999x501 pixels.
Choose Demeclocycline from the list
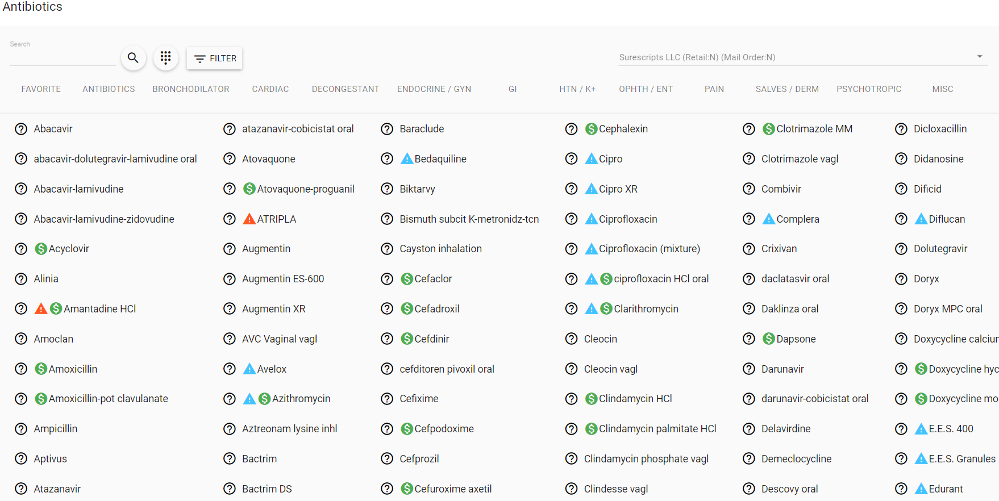(796, 459)
